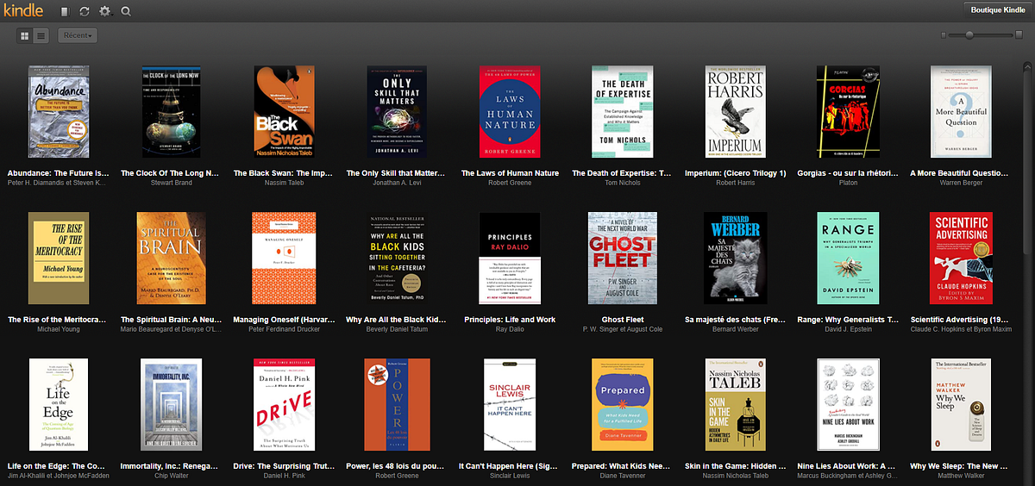Click author name 'Matthew Walker'
Screen dimensions: 1035x486
click(961, 477)
